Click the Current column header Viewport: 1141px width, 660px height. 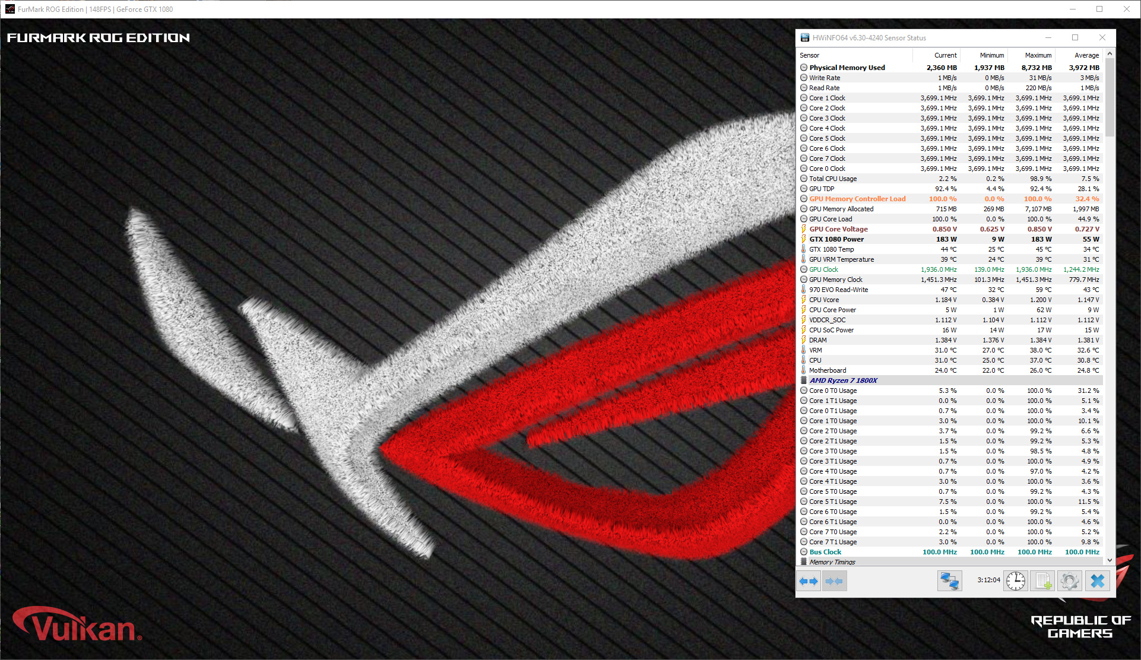(937, 55)
